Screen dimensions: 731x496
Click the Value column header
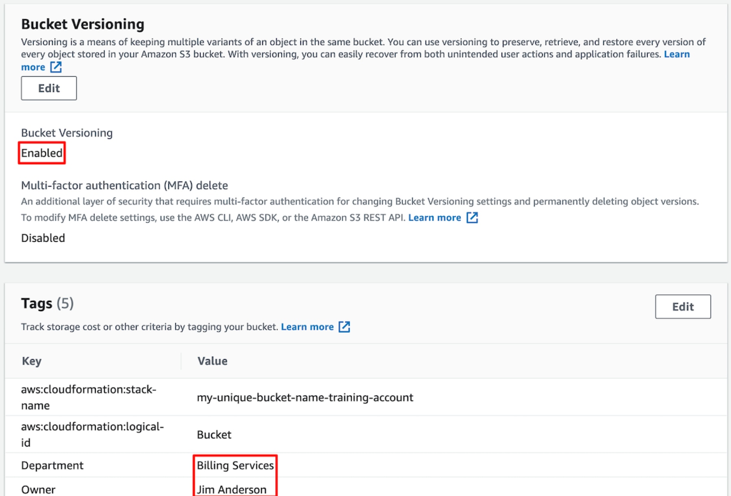[x=212, y=361]
